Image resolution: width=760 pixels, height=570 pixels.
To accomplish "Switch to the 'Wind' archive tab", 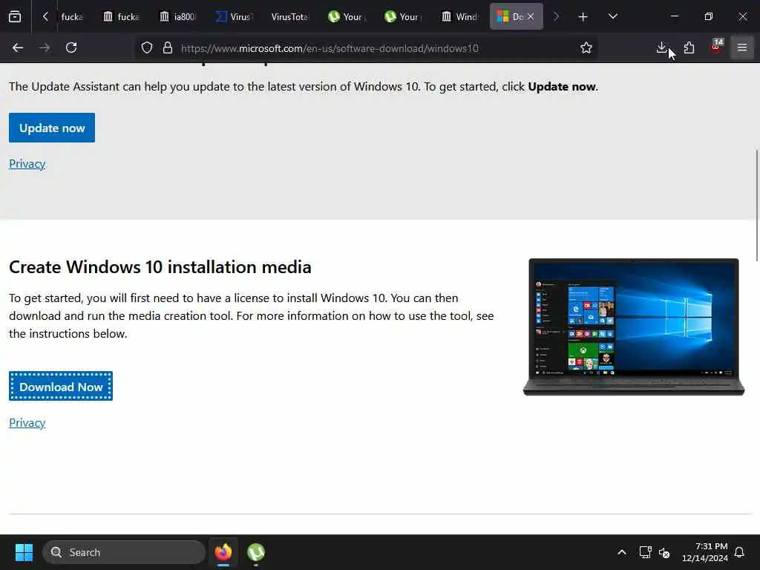I will (460, 17).
